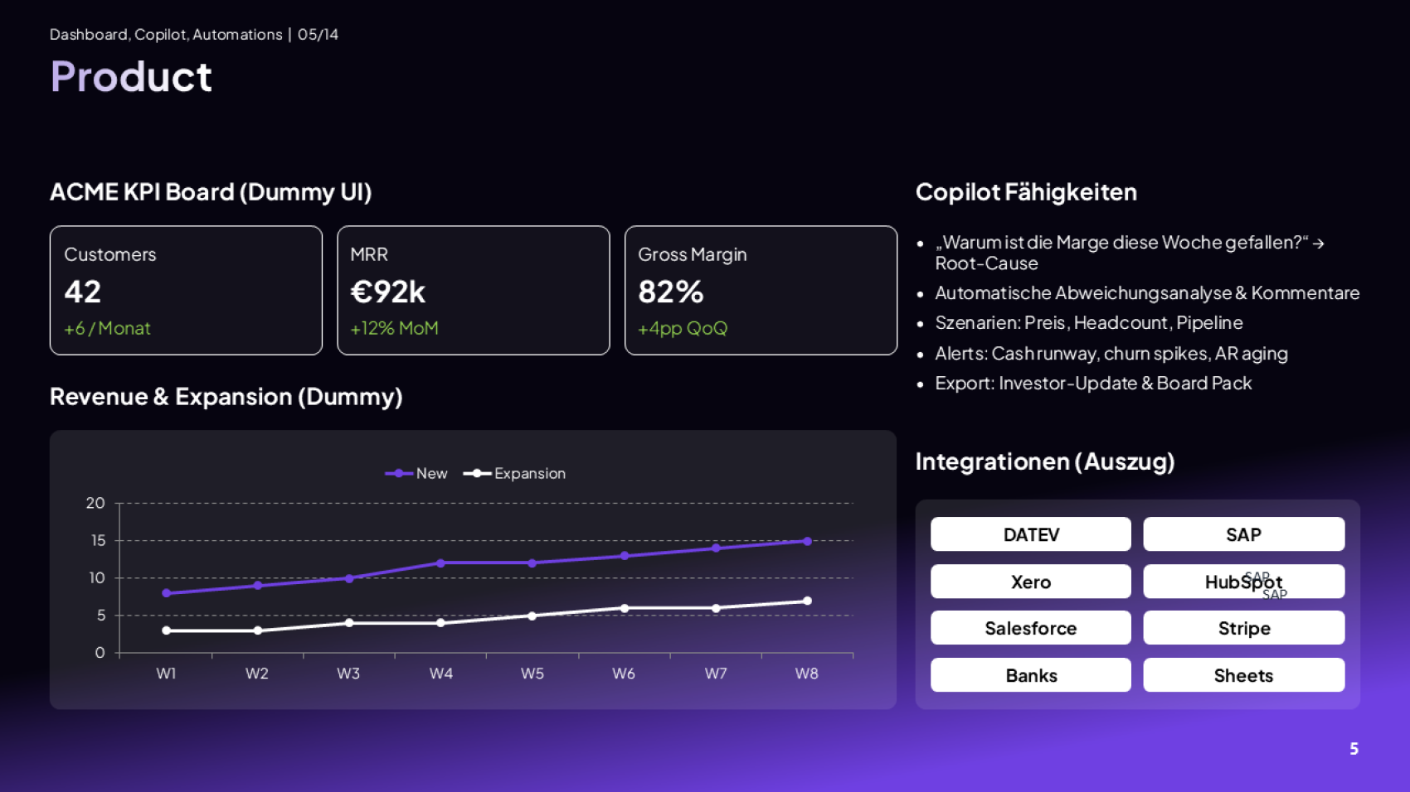Image resolution: width=1410 pixels, height=792 pixels.
Task: Click the Copilot Fähigkeiten heading
Action: [x=1026, y=192]
